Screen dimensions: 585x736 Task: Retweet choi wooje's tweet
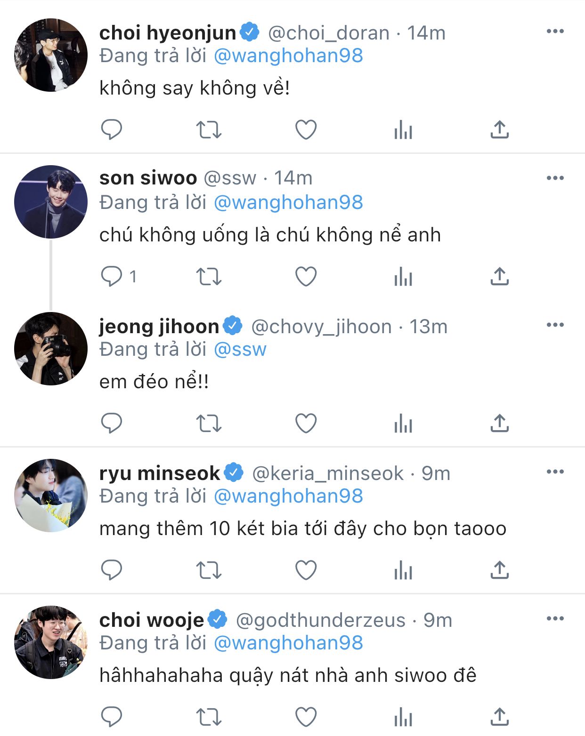209,717
